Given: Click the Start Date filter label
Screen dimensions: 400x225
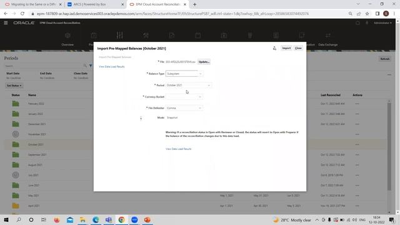Looking at the screenshot, I should (12, 73).
